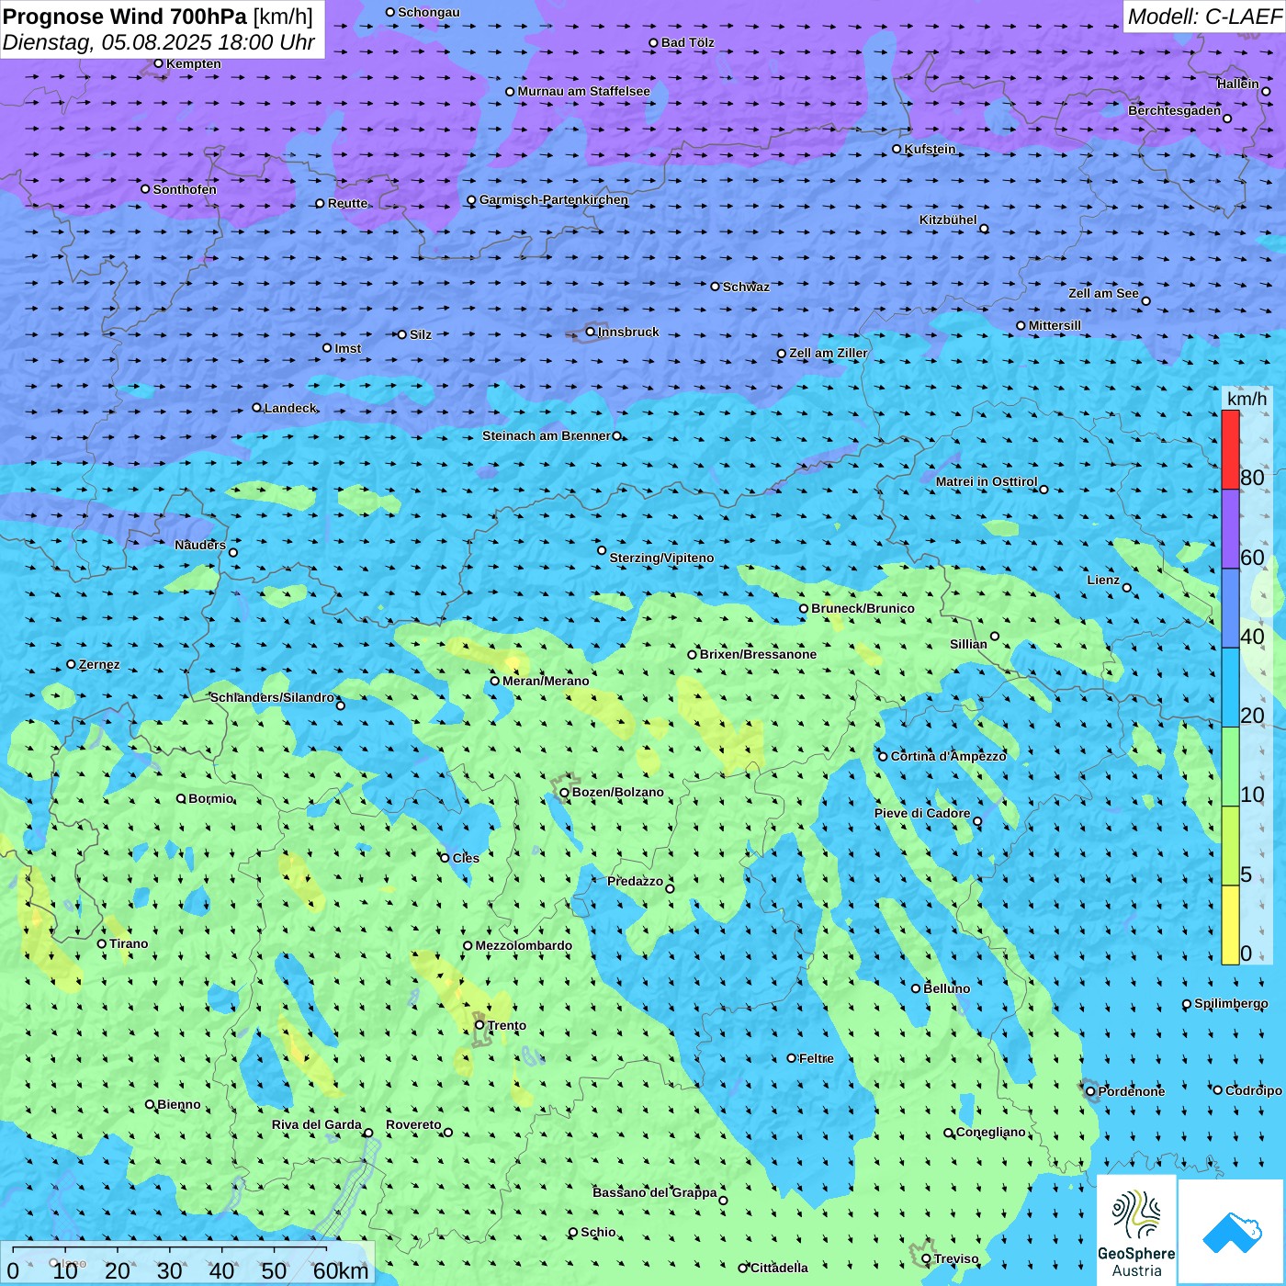Click the Sterzing/Vipiteno label
Screen dimensions: 1286x1286
[661, 558]
